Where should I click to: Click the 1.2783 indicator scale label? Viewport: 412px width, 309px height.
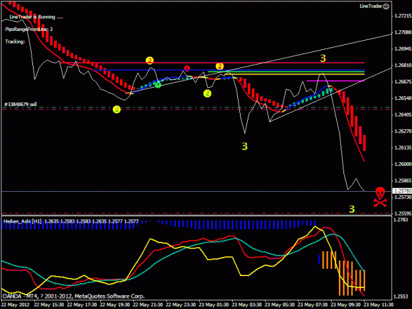(401, 219)
